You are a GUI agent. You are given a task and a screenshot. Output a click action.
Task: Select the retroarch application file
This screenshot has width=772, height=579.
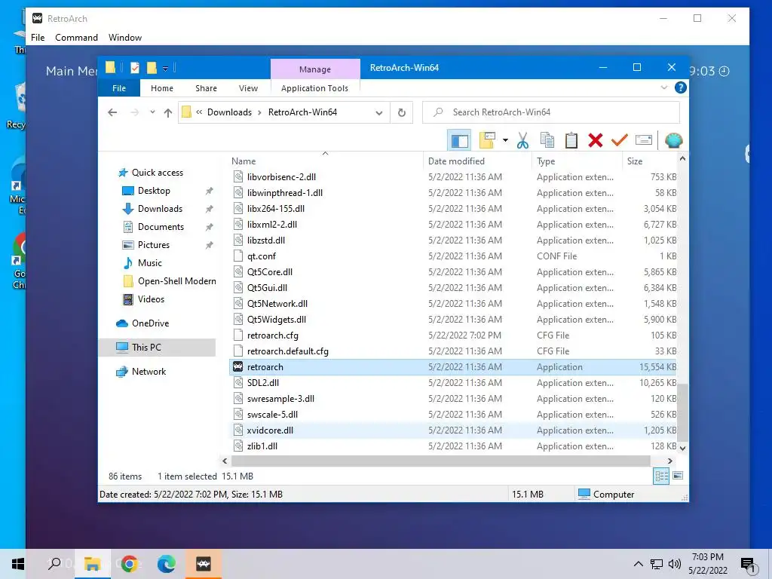tap(453, 367)
